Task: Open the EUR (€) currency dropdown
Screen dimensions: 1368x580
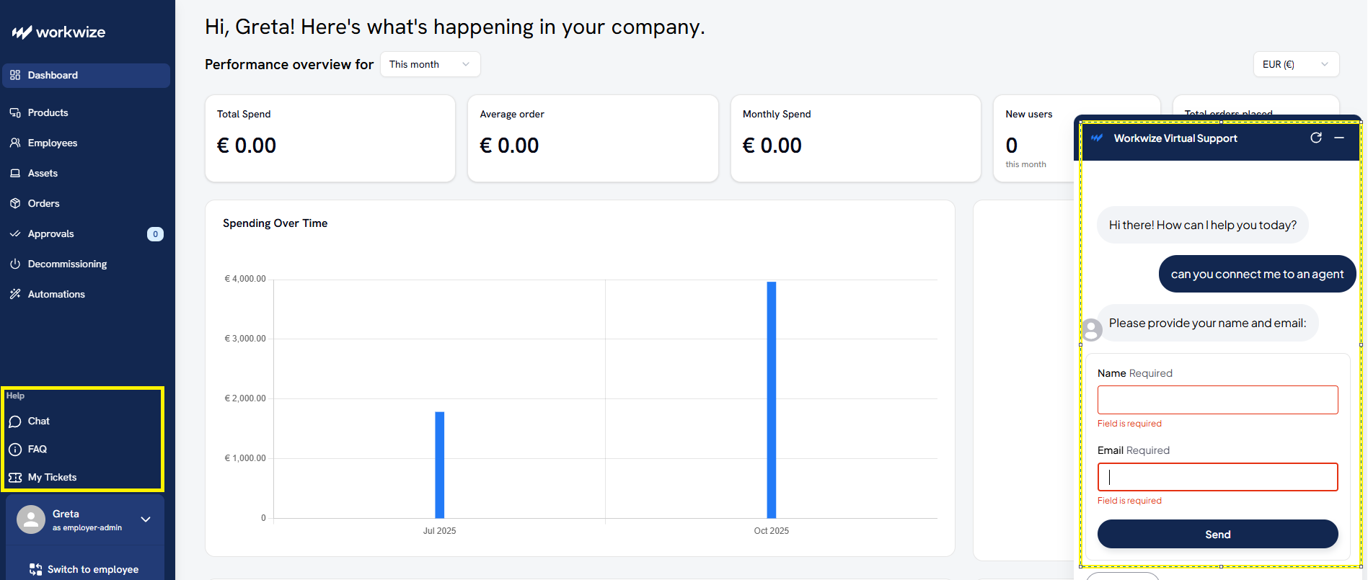Action: coord(1296,64)
